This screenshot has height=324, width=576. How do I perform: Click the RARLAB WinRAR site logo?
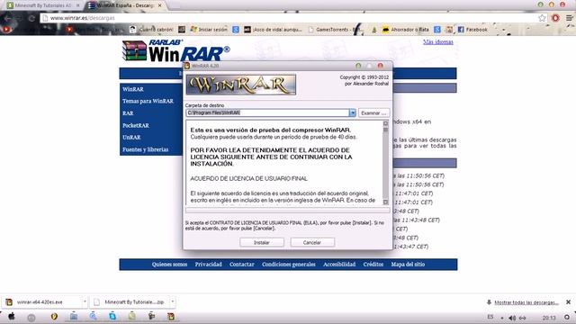point(175,50)
